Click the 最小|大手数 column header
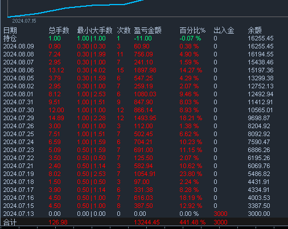Viewport: 288px width, 229px height. tap(94, 30)
